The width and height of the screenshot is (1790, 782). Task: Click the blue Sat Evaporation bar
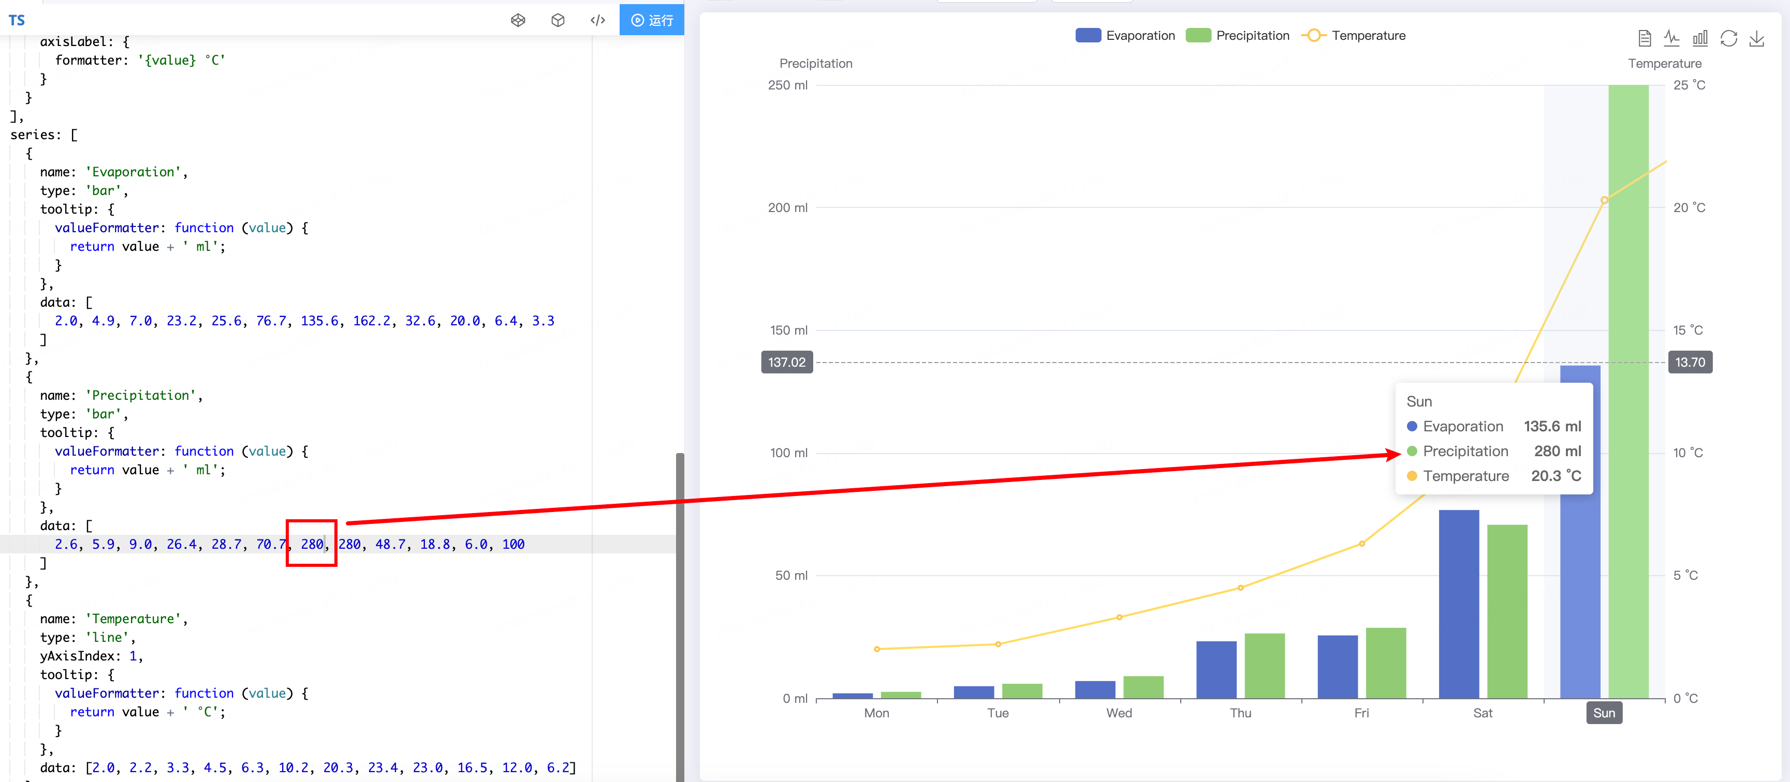coord(1459,604)
